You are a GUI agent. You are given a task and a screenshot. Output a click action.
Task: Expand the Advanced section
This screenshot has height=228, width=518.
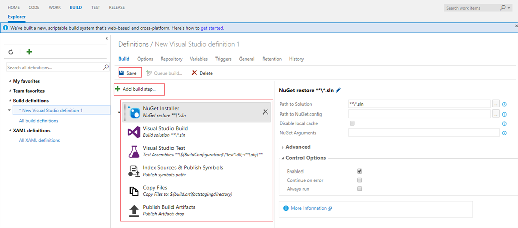coord(297,147)
